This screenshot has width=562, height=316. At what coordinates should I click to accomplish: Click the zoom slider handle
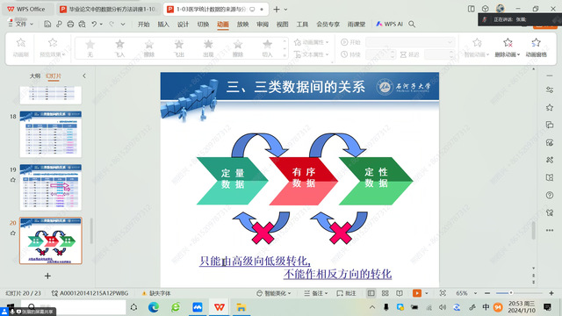[511, 292]
